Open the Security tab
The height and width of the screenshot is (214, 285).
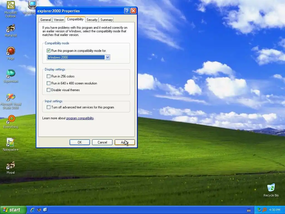[x=92, y=20]
